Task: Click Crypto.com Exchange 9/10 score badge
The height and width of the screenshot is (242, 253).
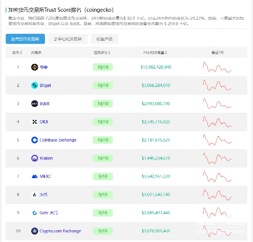Action: click(x=103, y=231)
